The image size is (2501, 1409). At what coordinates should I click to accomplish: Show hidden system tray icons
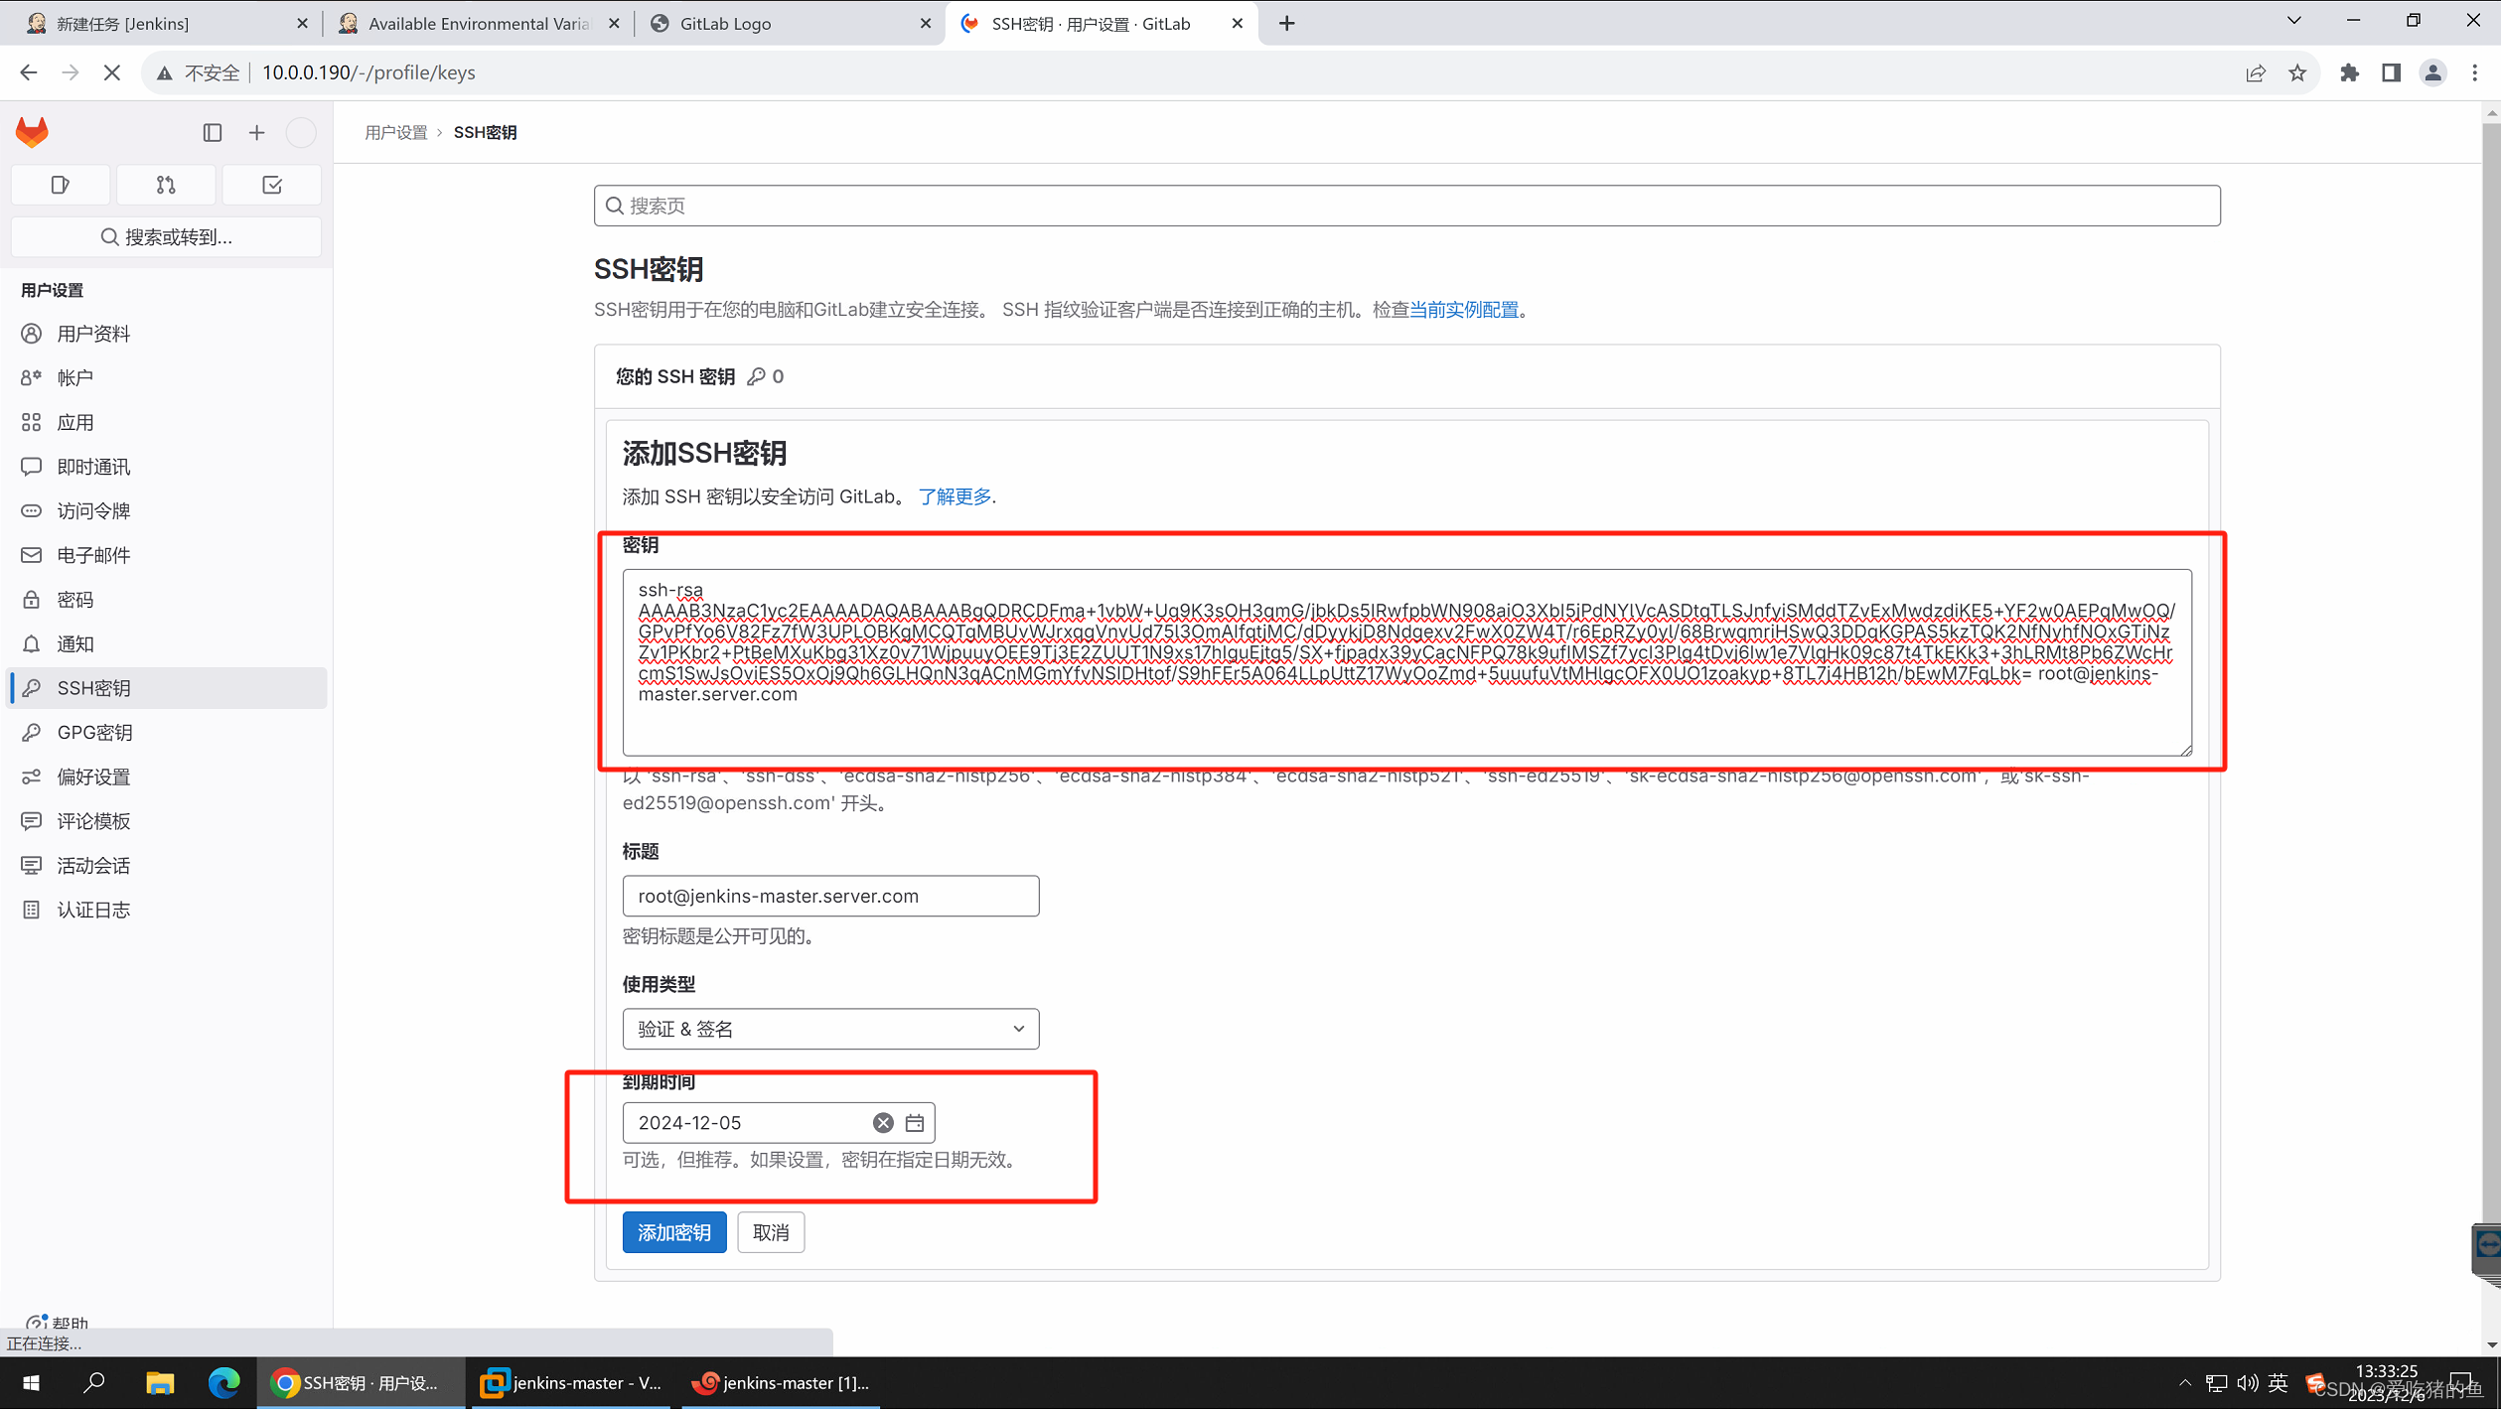pos(2185,1382)
